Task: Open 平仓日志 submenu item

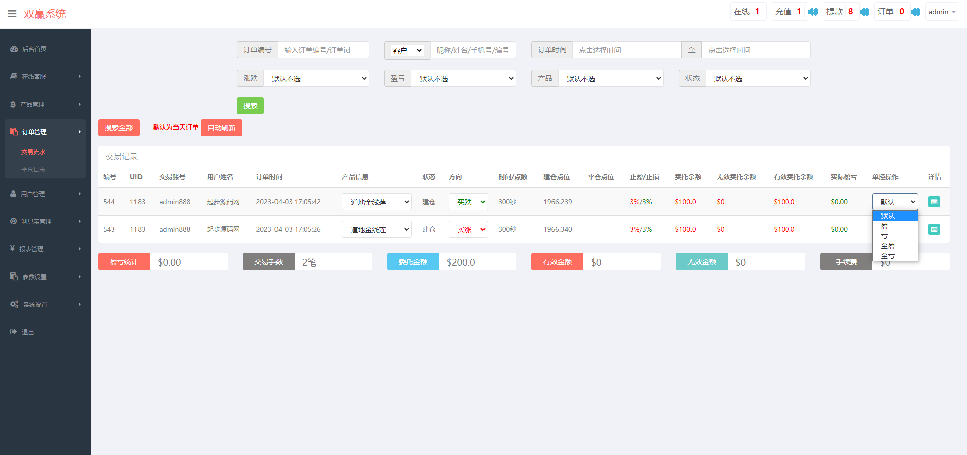Action: click(x=33, y=170)
